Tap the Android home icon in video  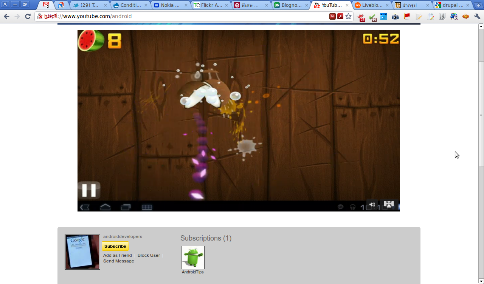click(x=105, y=207)
